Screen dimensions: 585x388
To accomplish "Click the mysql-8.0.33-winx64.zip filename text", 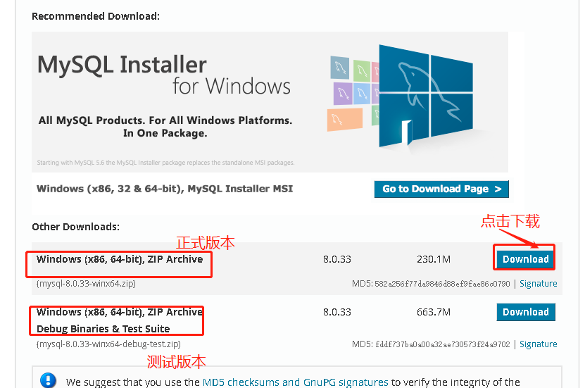I will click(86, 284).
